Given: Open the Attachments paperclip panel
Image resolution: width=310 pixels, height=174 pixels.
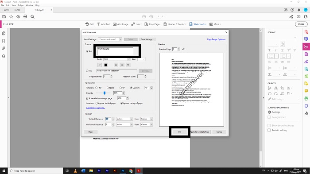Looking at the screenshot, I should click(x=4, y=48).
